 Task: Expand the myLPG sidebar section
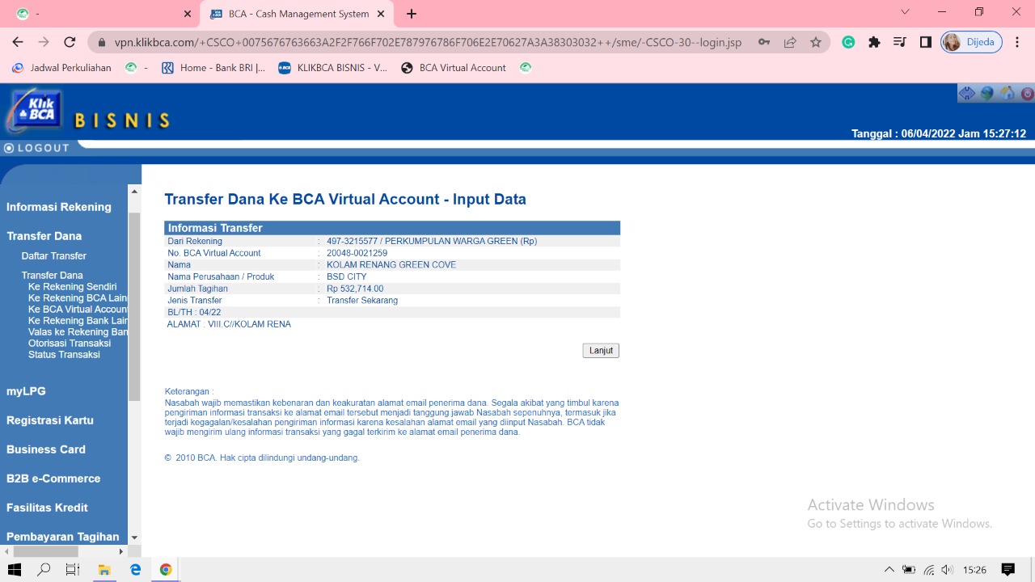click(x=26, y=391)
